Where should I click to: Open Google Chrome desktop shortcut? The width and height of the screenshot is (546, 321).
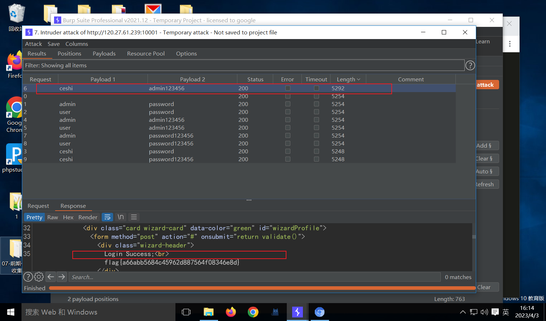(14, 115)
